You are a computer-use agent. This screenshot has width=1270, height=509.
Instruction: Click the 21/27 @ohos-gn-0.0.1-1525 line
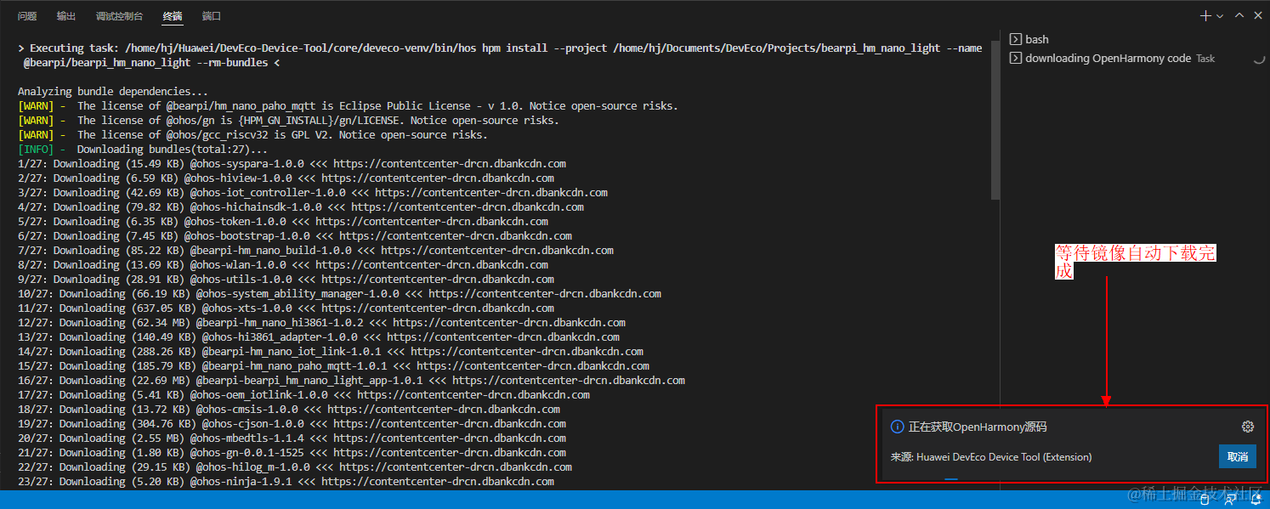pos(292,452)
